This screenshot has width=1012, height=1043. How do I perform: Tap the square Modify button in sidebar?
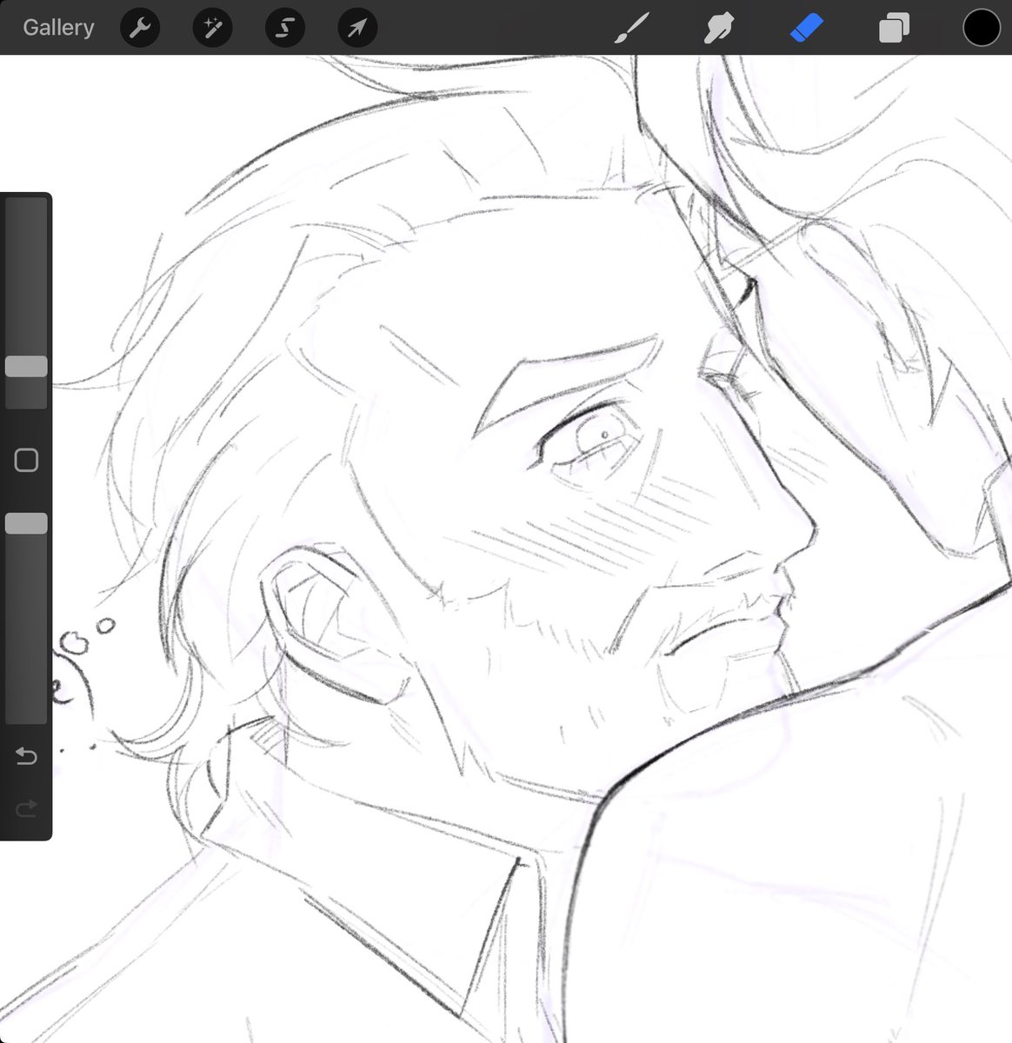click(x=26, y=460)
